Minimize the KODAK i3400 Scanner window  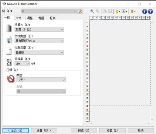pos(128,4)
